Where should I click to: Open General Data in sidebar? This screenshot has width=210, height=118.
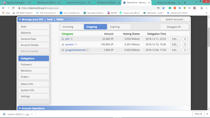pyautogui.click(x=33, y=39)
